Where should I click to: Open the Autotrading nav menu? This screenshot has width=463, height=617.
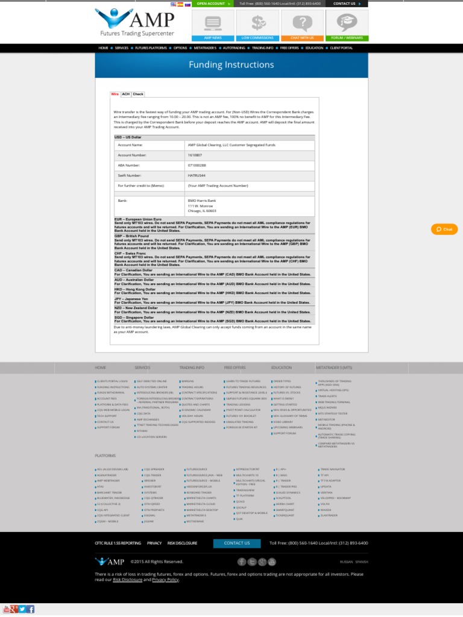coord(234,48)
